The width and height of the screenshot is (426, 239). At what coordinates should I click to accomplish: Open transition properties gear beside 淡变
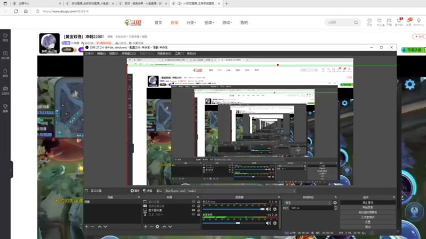tap(335, 203)
